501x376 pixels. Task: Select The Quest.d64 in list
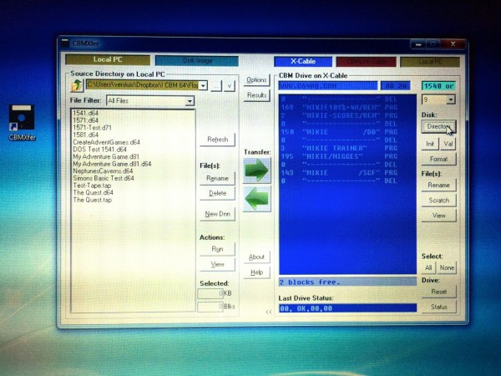(x=93, y=193)
